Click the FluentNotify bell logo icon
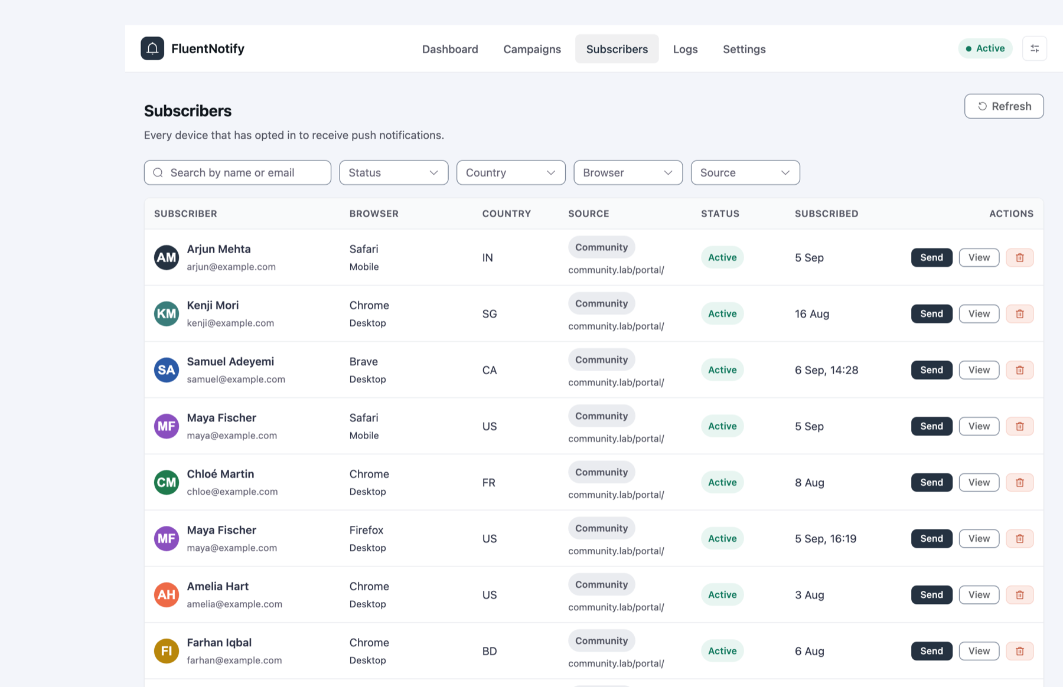Screen dimensions: 1063x687 point(152,48)
